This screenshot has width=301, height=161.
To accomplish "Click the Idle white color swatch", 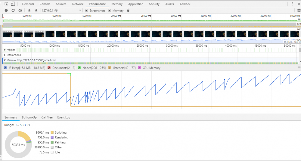I will coord(52,152).
